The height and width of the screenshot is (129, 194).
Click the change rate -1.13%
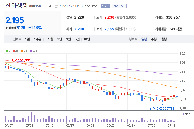[x=35, y=28]
